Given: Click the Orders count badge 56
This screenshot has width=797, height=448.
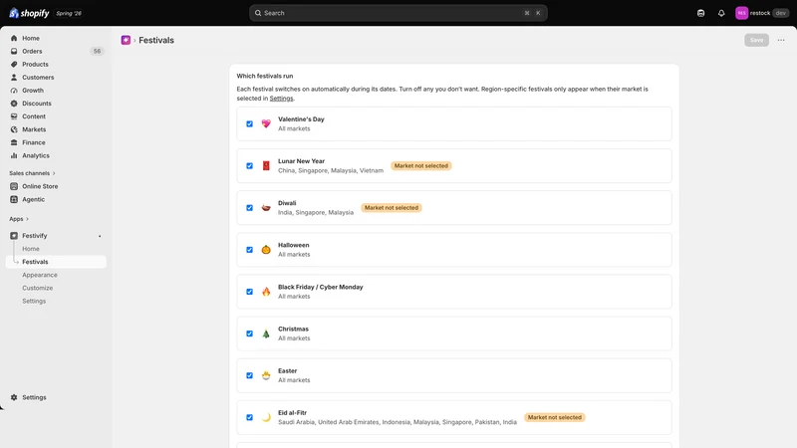Looking at the screenshot, I should [x=97, y=52].
